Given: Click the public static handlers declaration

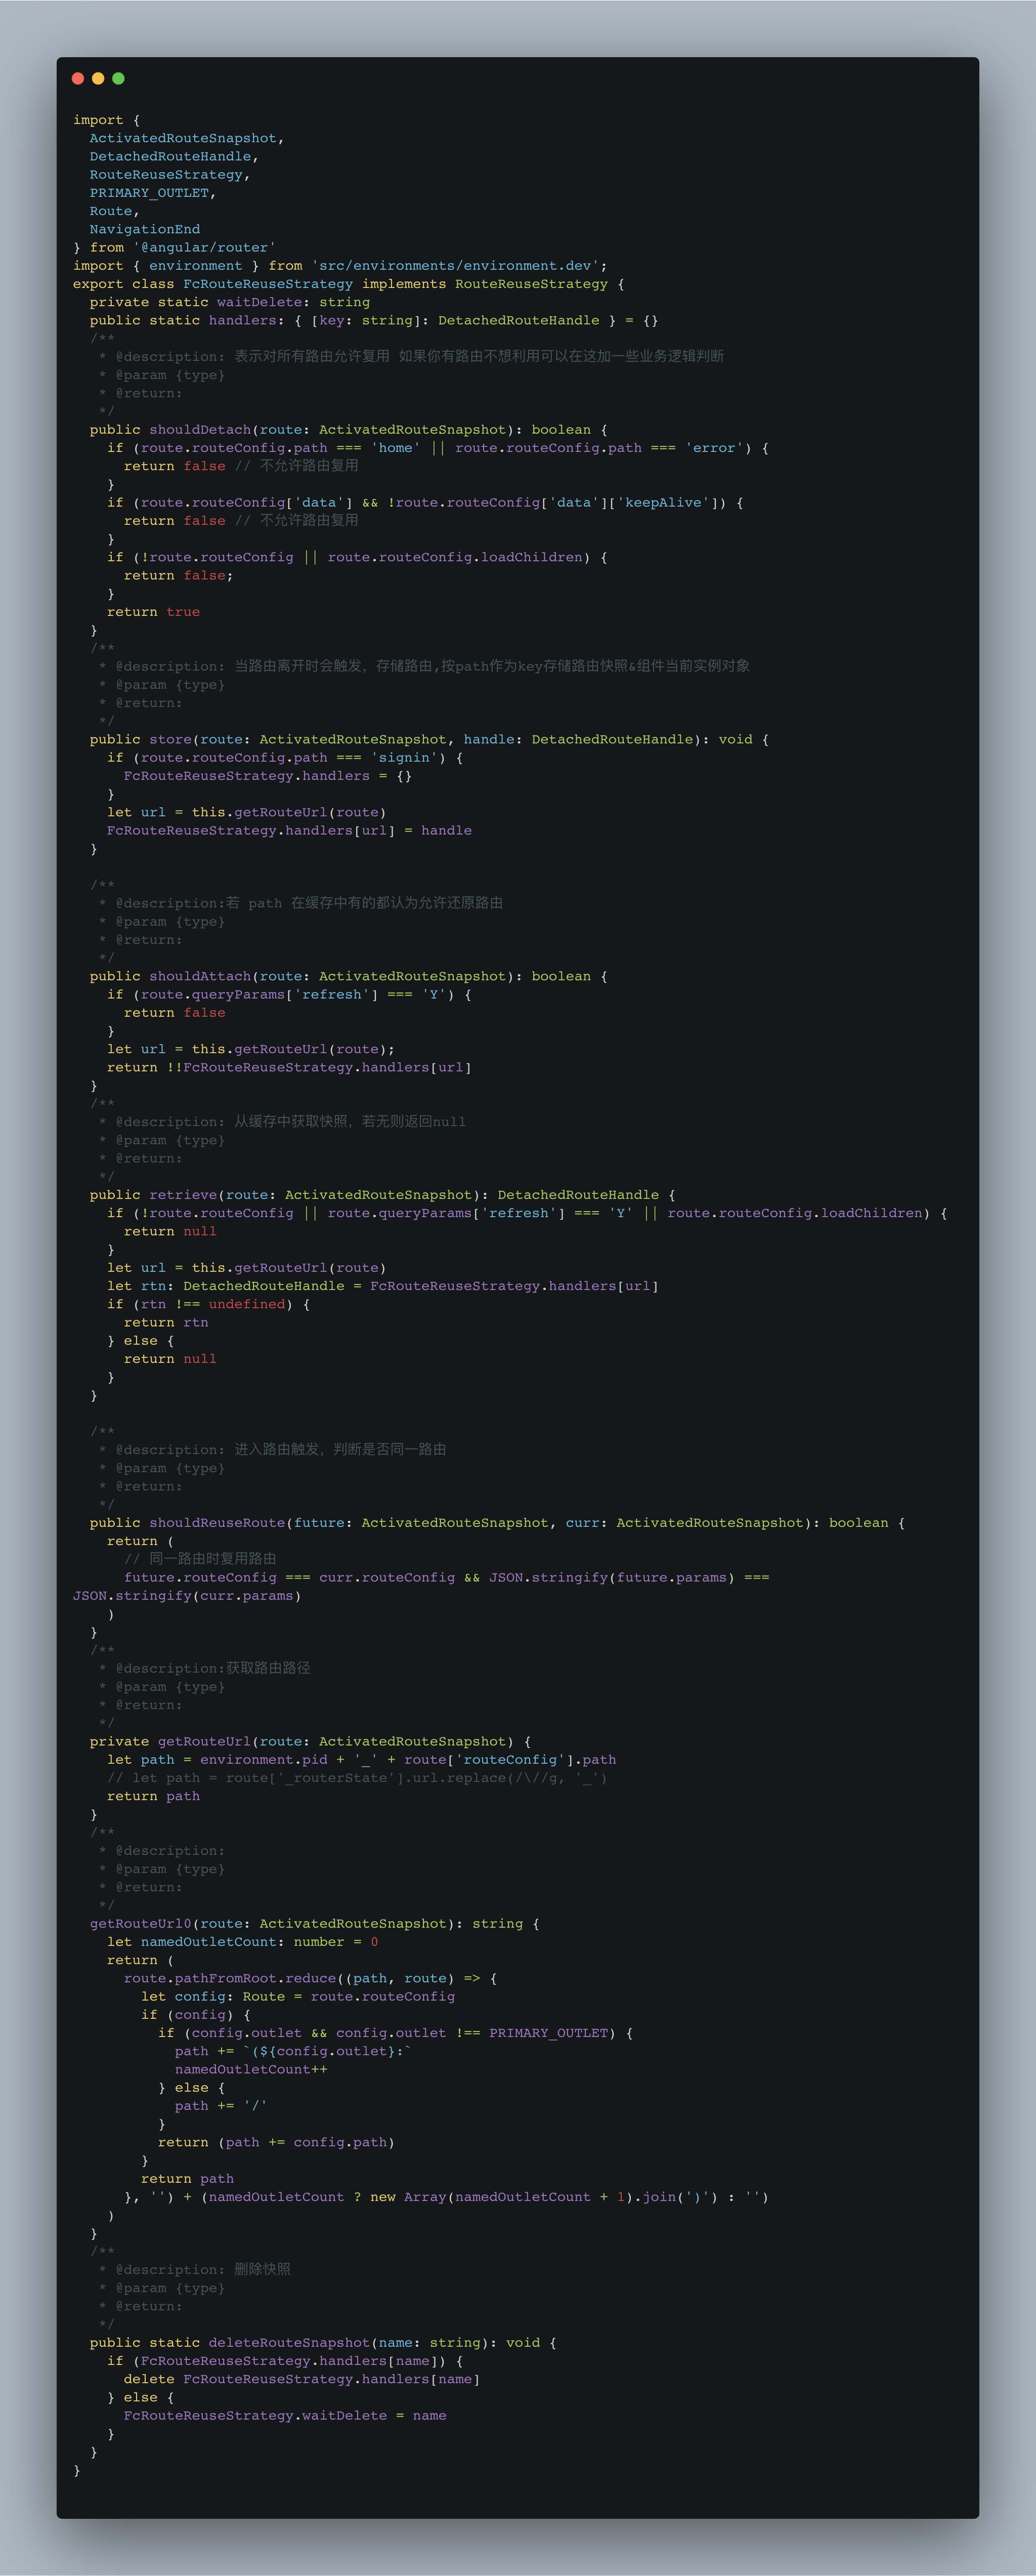Looking at the screenshot, I should (x=374, y=320).
